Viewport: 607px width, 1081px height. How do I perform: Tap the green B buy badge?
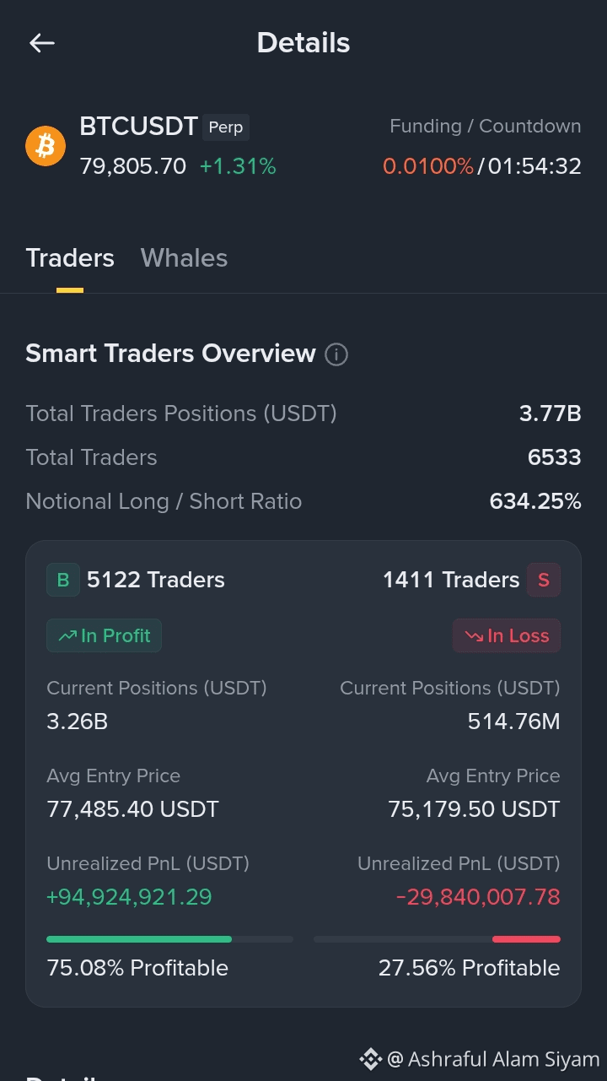coord(63,580)
